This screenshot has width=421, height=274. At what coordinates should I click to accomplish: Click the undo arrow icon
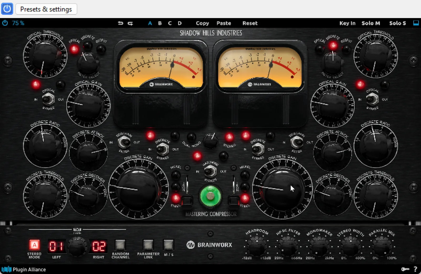(x=121, y=23)
